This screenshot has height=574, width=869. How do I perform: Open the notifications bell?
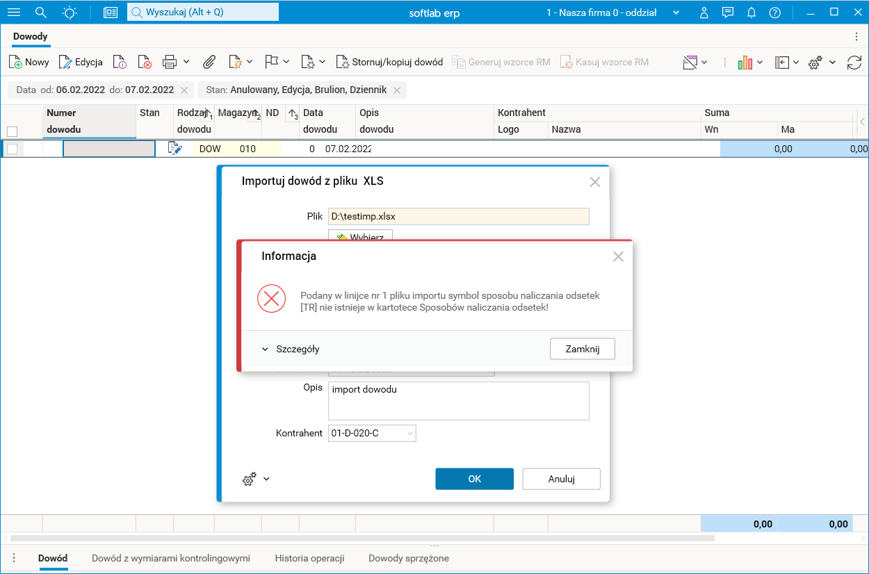(x=752, y=13)
